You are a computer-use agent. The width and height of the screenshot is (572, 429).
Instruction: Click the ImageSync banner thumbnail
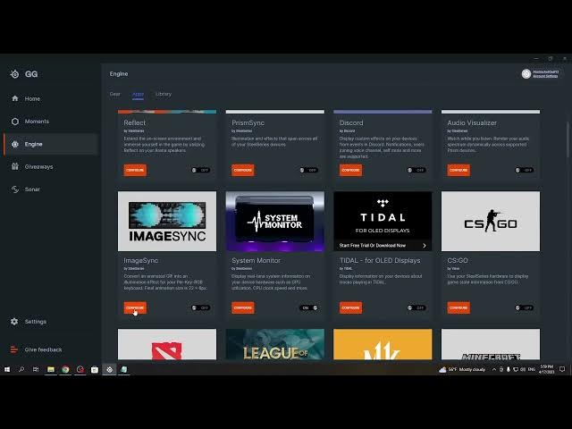(167, 221)
